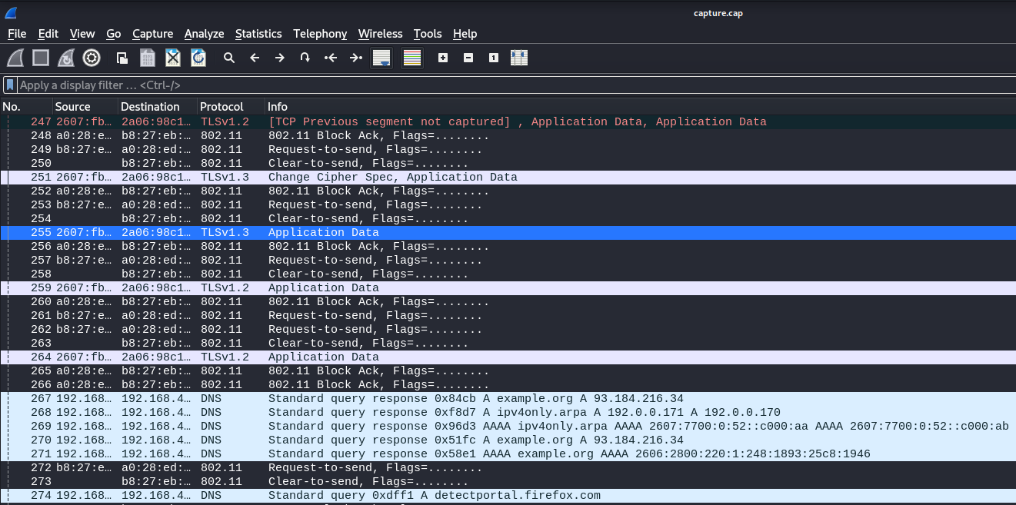The image size is (1016, 505).
Task: Select packet 264 TLSv1.2 Application Data
Action: 508,357
